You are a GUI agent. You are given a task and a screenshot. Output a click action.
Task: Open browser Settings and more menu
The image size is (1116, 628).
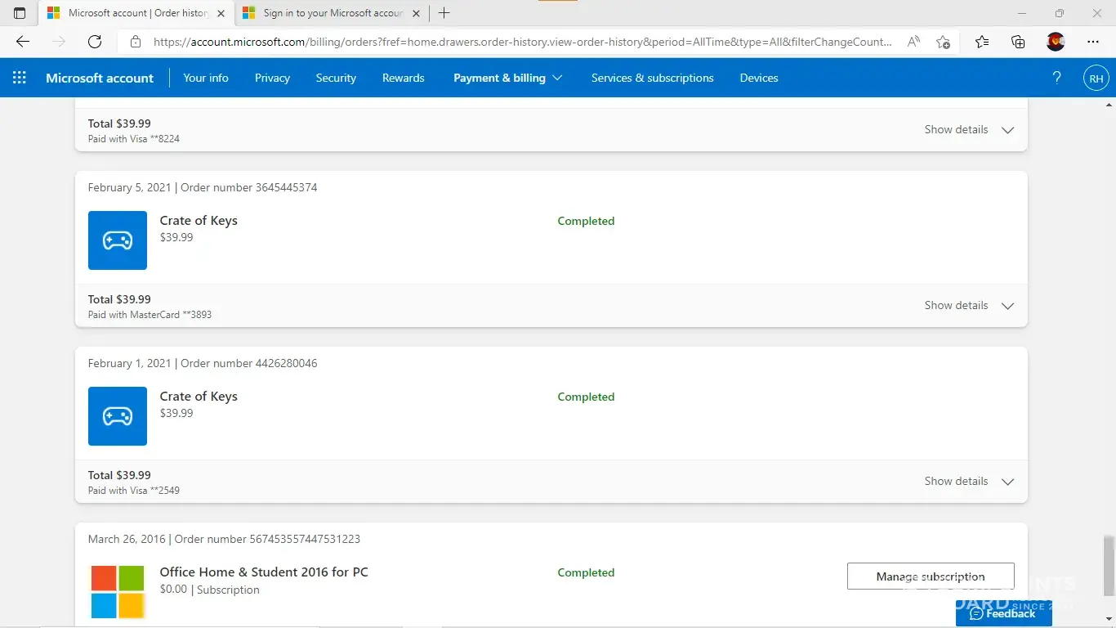click(1093, 42)
